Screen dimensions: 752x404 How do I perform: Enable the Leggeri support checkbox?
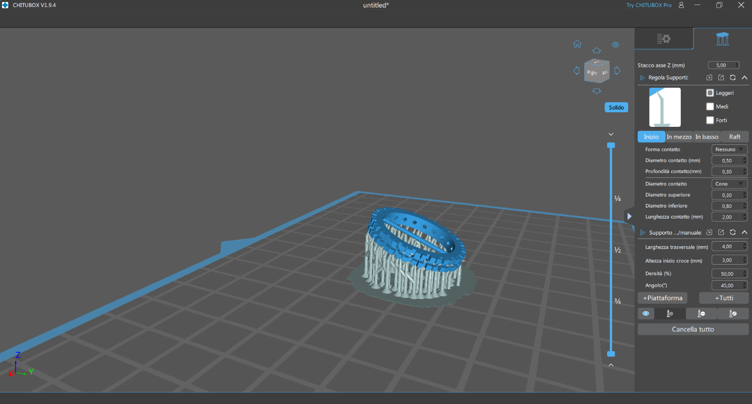tap(710, 93)
